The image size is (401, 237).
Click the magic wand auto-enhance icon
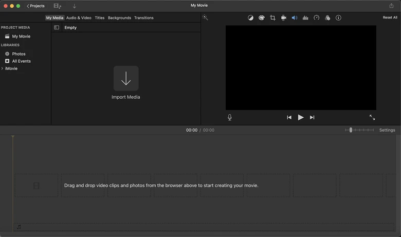click(x=205, y=17)
